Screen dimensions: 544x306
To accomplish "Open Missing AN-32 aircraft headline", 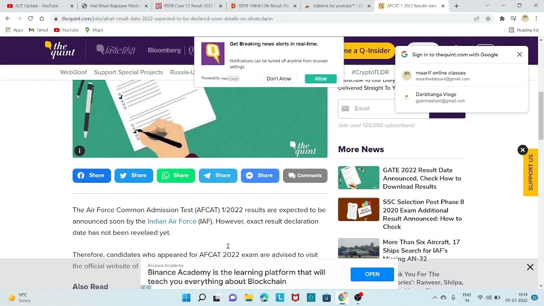I will click(x=421, y=250).
